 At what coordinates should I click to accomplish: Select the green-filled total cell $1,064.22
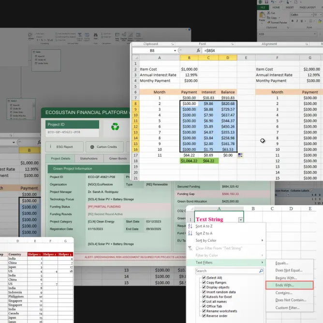189,161
